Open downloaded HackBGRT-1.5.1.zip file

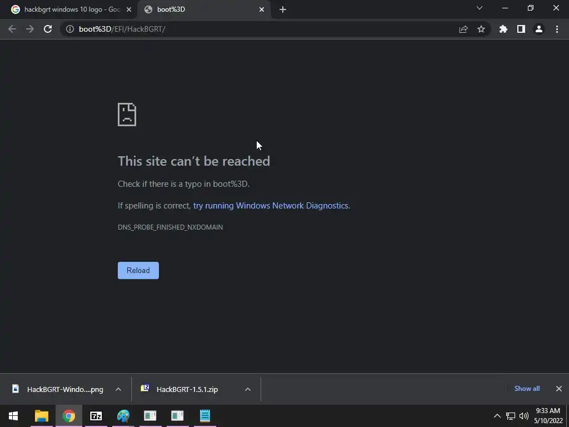coord(182,389)
